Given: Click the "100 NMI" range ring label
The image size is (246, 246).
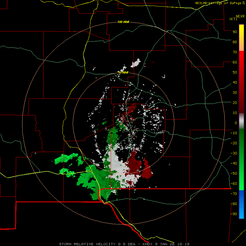Looking at the screenshot, I should (123, 22).
